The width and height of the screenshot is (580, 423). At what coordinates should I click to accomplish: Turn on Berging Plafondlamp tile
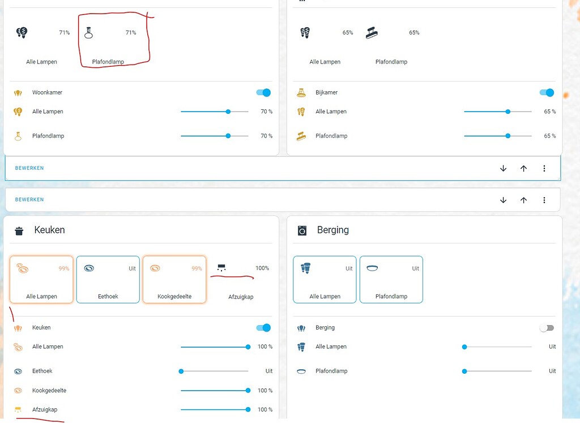(391, 280)
